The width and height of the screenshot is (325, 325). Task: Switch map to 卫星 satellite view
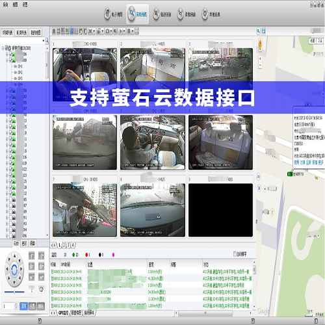click(320, 41)
